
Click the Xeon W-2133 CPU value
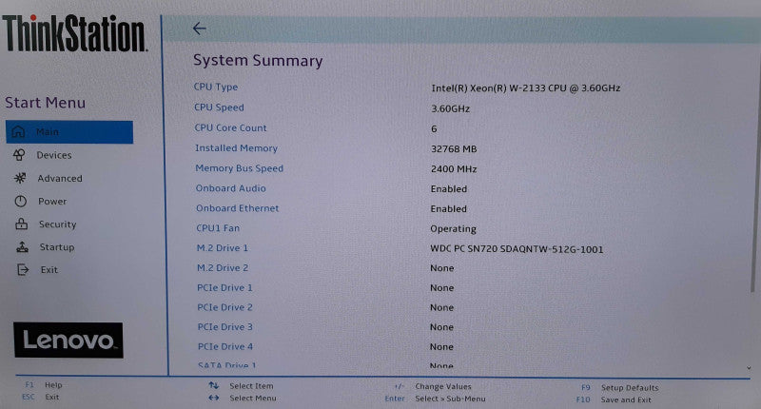(526, 88)
